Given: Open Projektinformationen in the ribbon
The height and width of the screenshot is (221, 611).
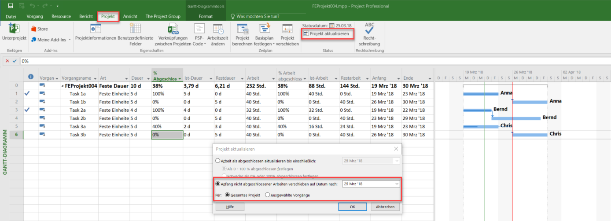Looking at the screenshot, I should coord(96,29).
